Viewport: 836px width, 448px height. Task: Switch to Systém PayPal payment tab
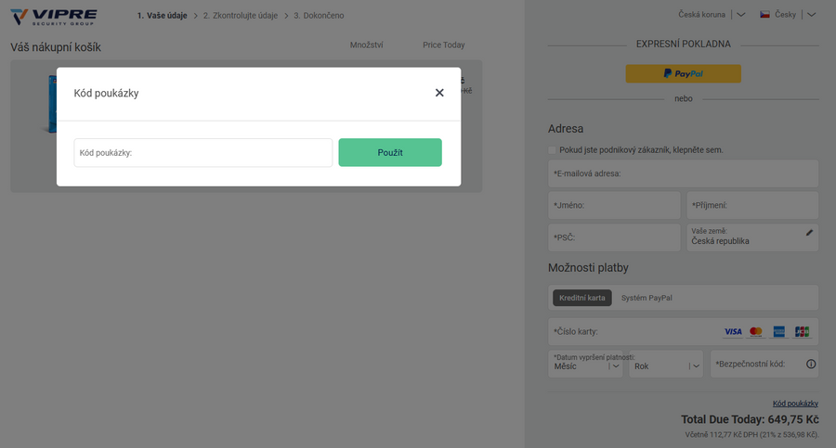click(647, 298)
